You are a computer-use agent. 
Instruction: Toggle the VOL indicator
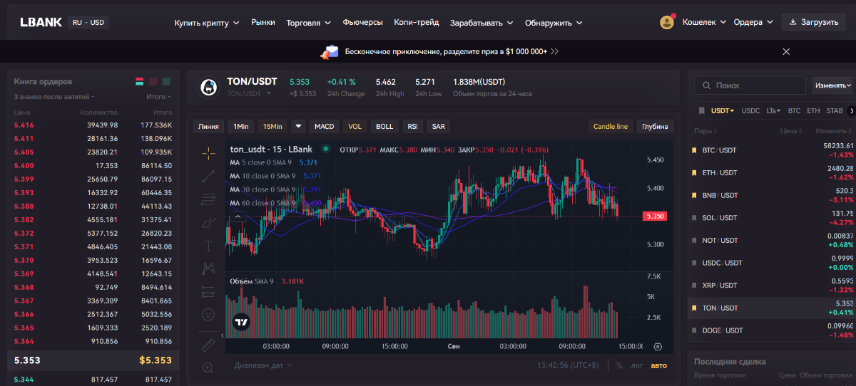[355, 126]
